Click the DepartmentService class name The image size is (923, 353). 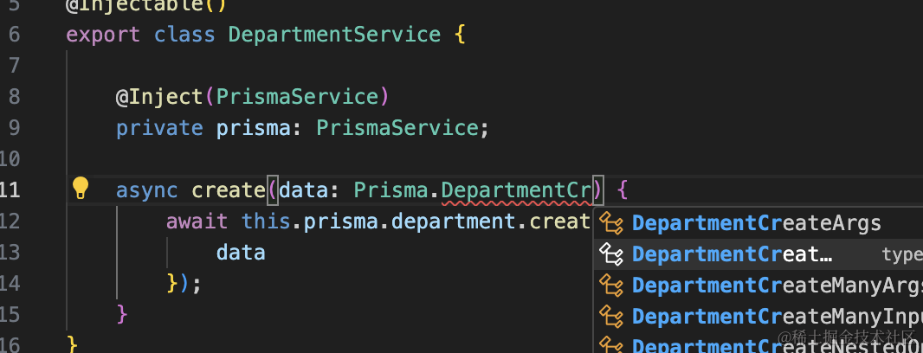pyautogui.click(x=334, y=35)
